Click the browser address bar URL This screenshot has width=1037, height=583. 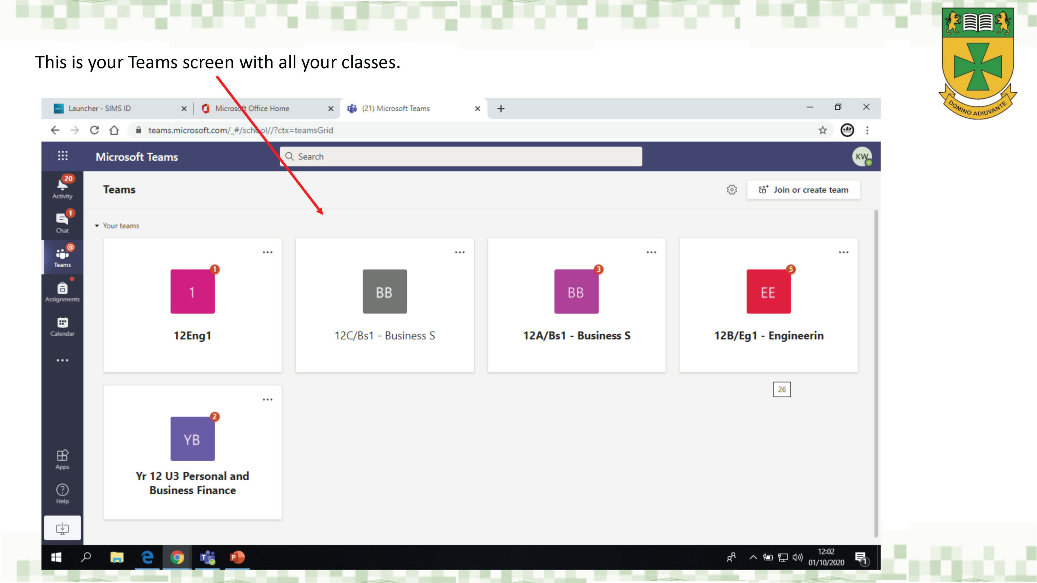[241, 130]
